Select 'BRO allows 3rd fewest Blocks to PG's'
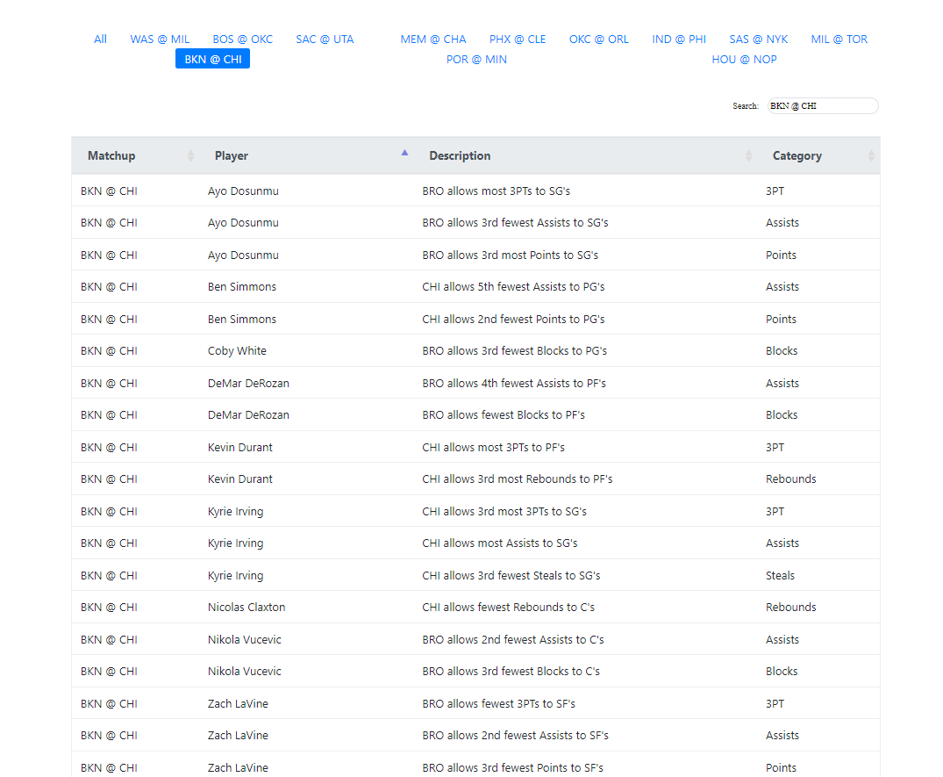Image resolution: width=943 pixels, height=777 pixels. tap(515, 351)
